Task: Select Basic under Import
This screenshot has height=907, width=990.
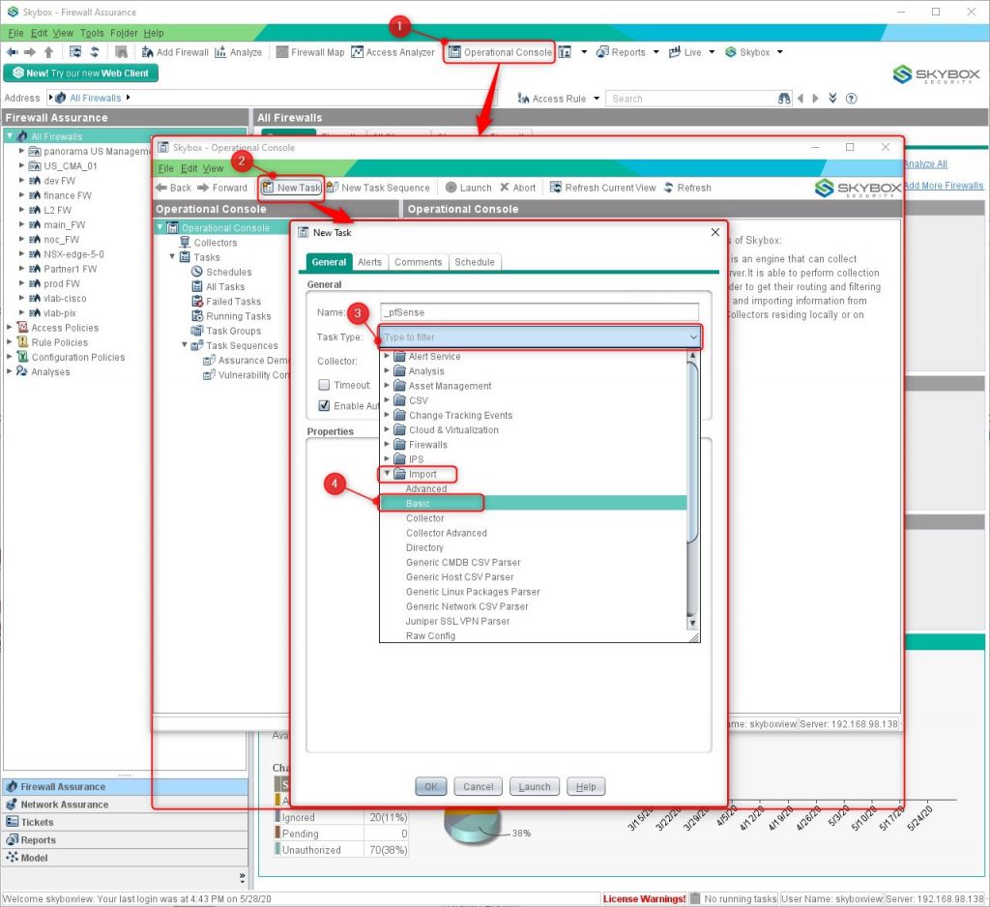Action: (x=534, y=504)
